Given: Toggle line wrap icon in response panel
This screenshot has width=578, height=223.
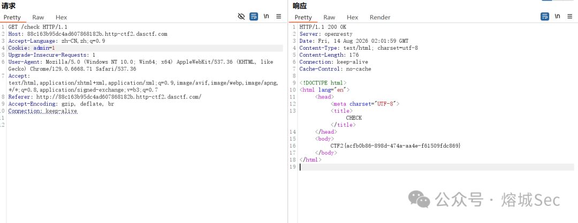Looking at the screenshot, I should (545, 17).
